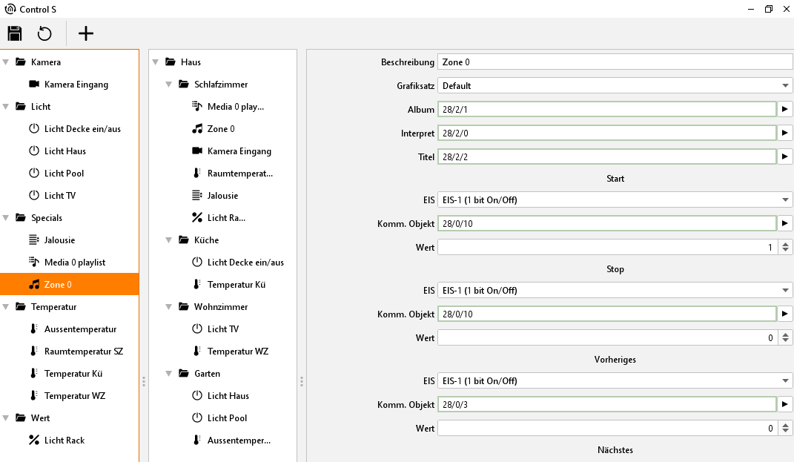
Task: Click the arrow button next to Album
Action: (x=786, y=110)
